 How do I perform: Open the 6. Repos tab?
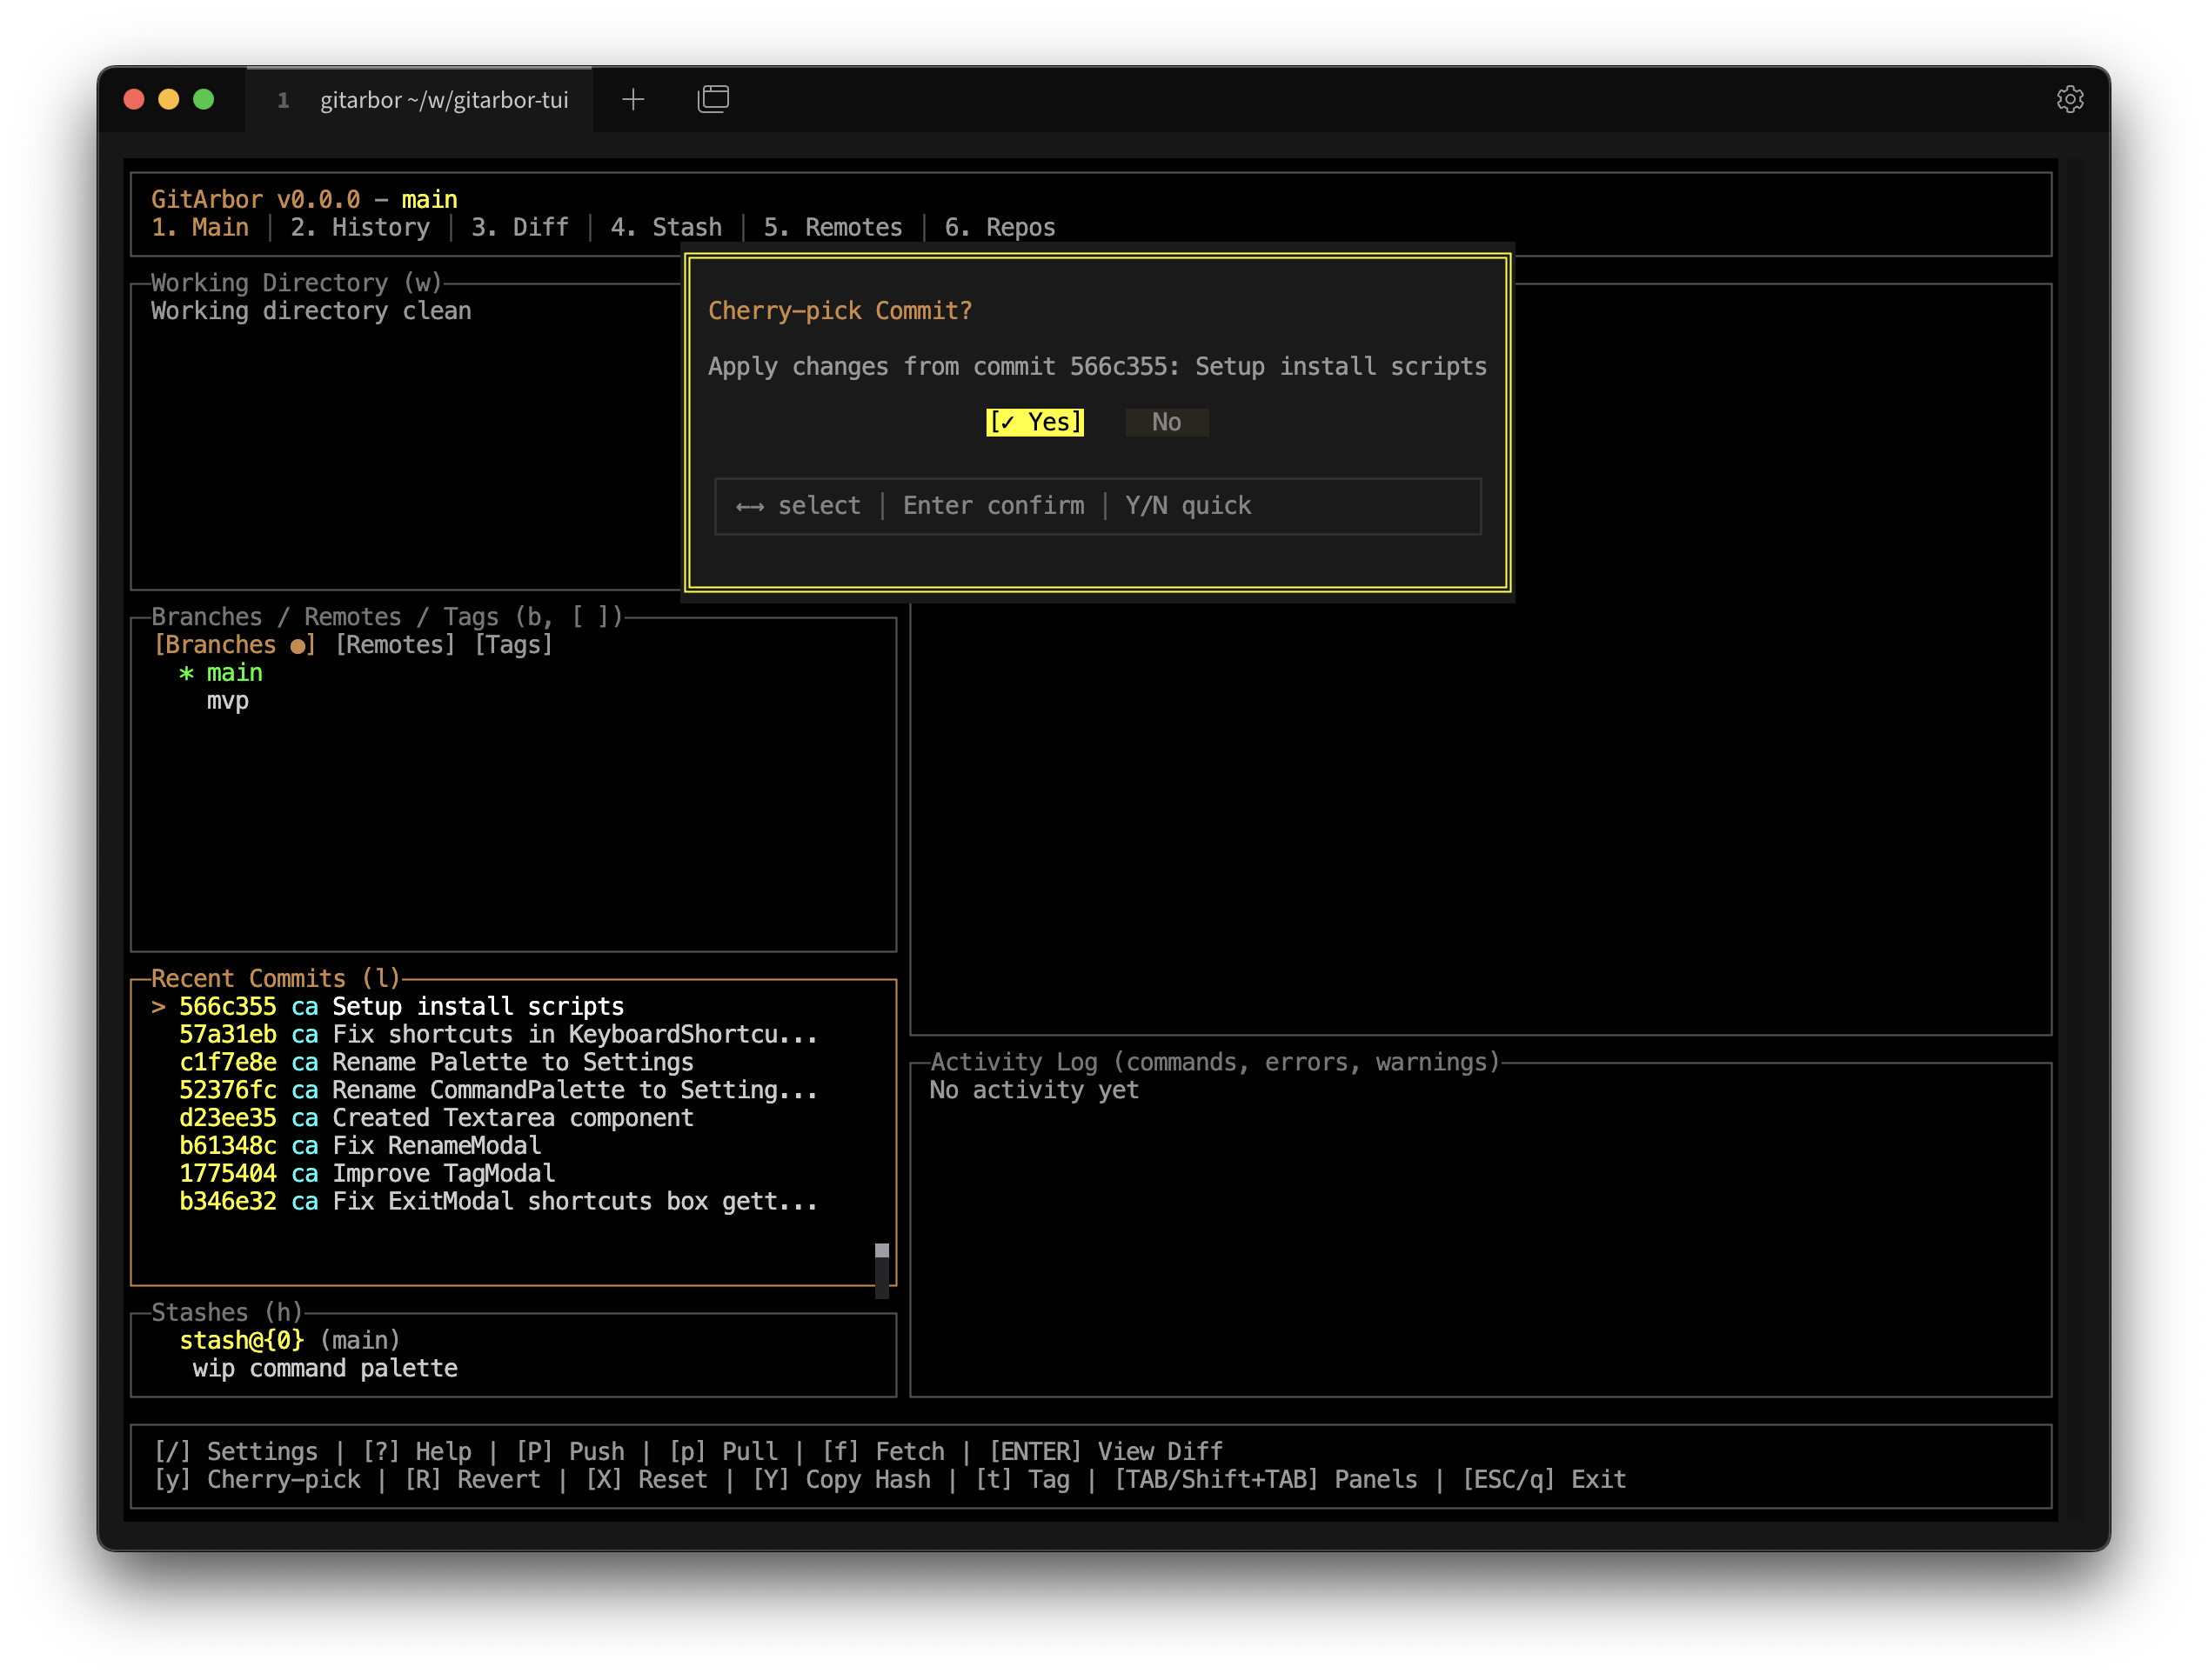click(1000, 227)
